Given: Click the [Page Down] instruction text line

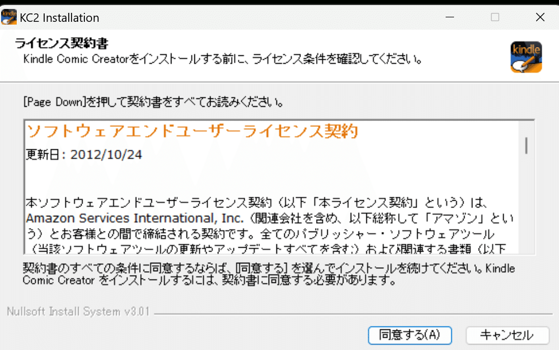Looking at the screenshot, I should click(154, 102).
